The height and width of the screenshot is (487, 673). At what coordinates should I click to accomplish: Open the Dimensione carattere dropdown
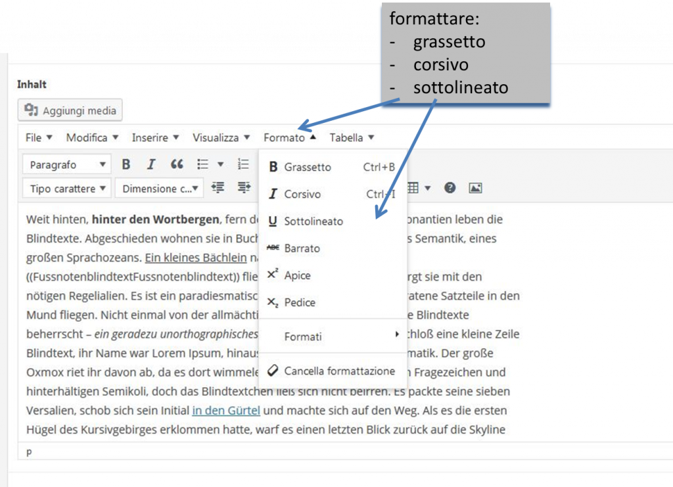tap(160, 189)
